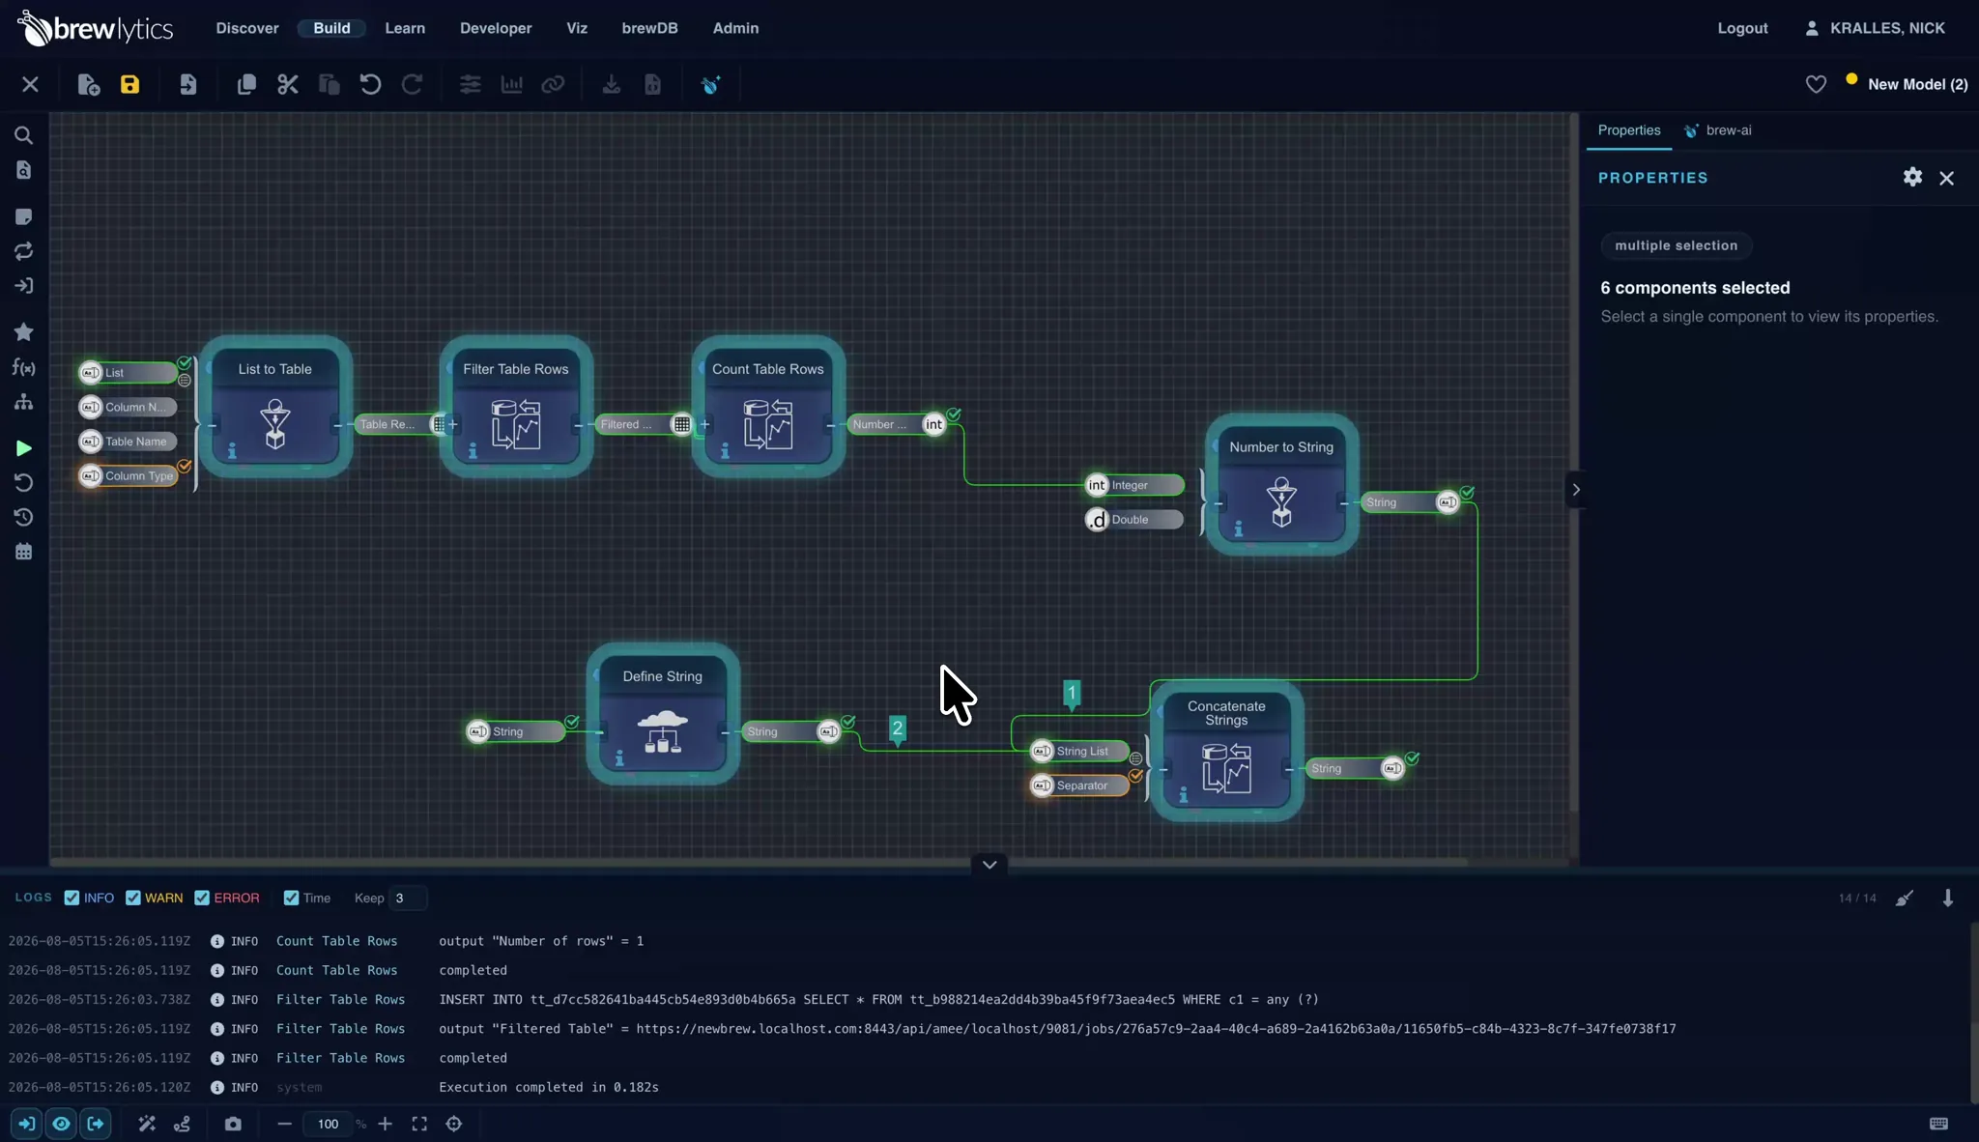Open the hierarchy tree sidebar icon
The width and height of the screenshot is (1979, 1142).
23,402
